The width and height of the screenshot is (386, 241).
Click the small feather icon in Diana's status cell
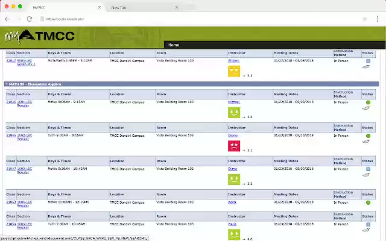[366, 175]
